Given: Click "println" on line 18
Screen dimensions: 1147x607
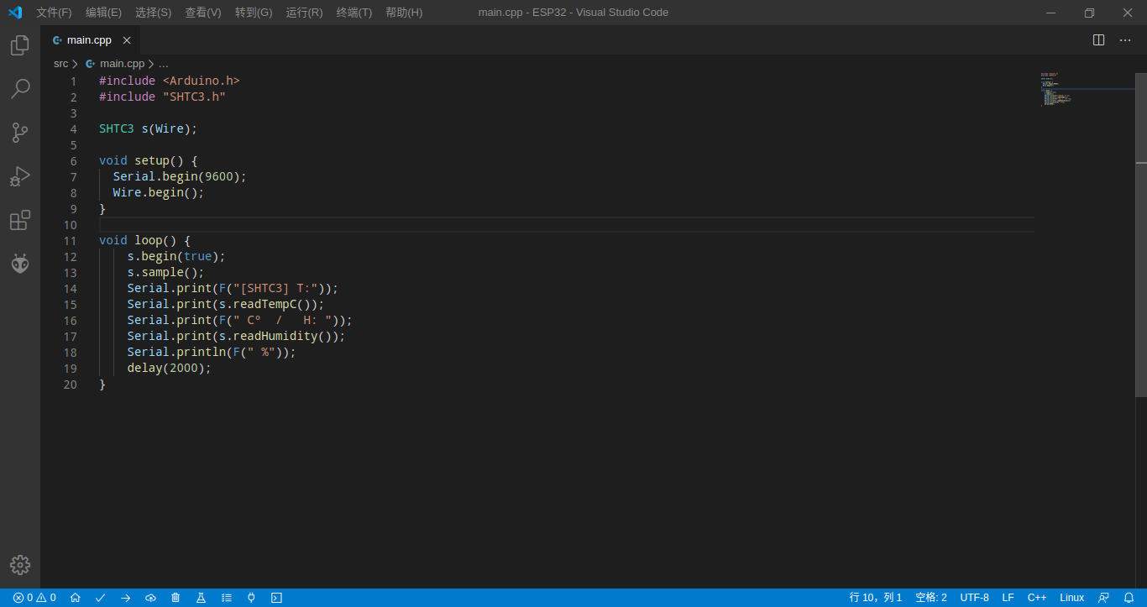Looking at the screenshot, I should 202,353.
